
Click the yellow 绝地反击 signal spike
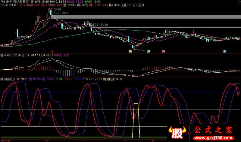(x=136, y=120)
